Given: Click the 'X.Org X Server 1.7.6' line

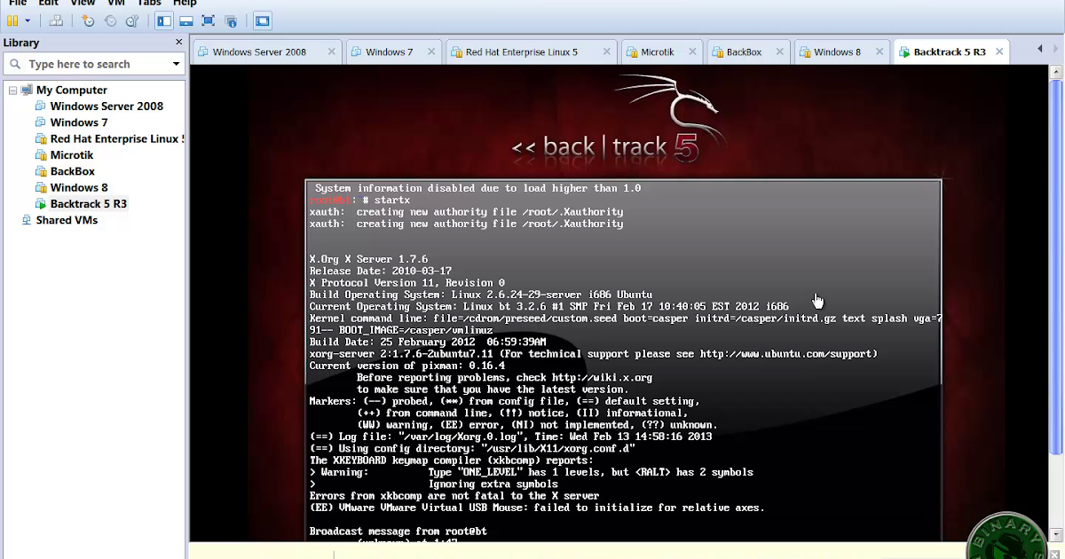Looking at the screenshot, I should coord(368,259).
